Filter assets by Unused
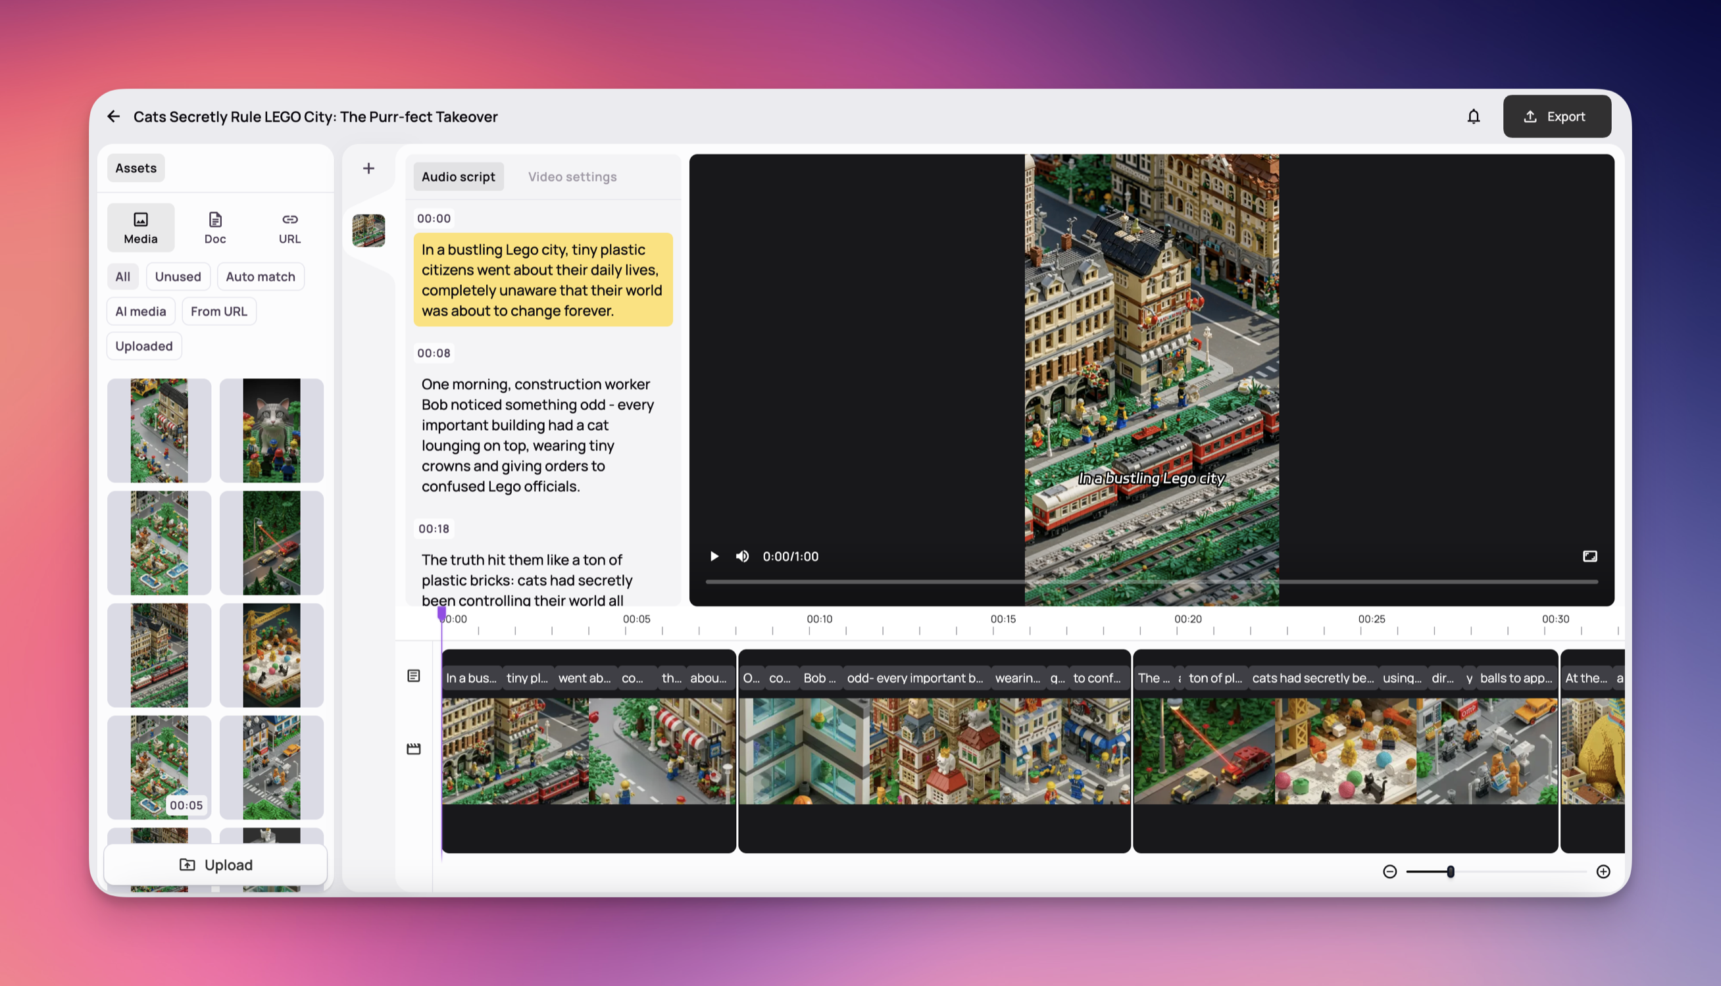The width and height of the screenshot is (1721, 986). 178,276
